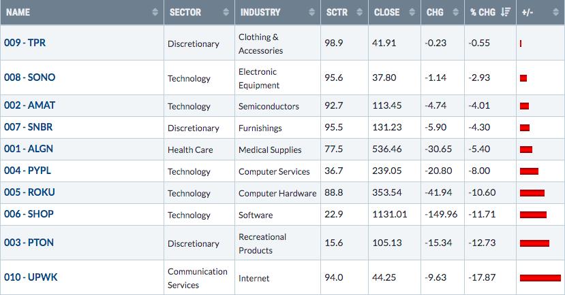Click the SCTR column header label
565x295 pixels.
tap(337, 12)
